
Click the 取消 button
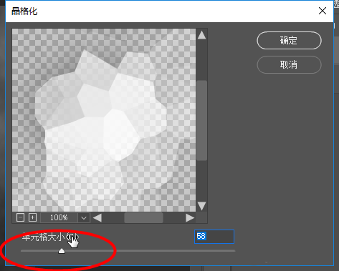pos(289,64)
